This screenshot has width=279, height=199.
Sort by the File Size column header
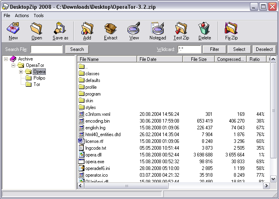pyautogui.click(x=199, y=59)
